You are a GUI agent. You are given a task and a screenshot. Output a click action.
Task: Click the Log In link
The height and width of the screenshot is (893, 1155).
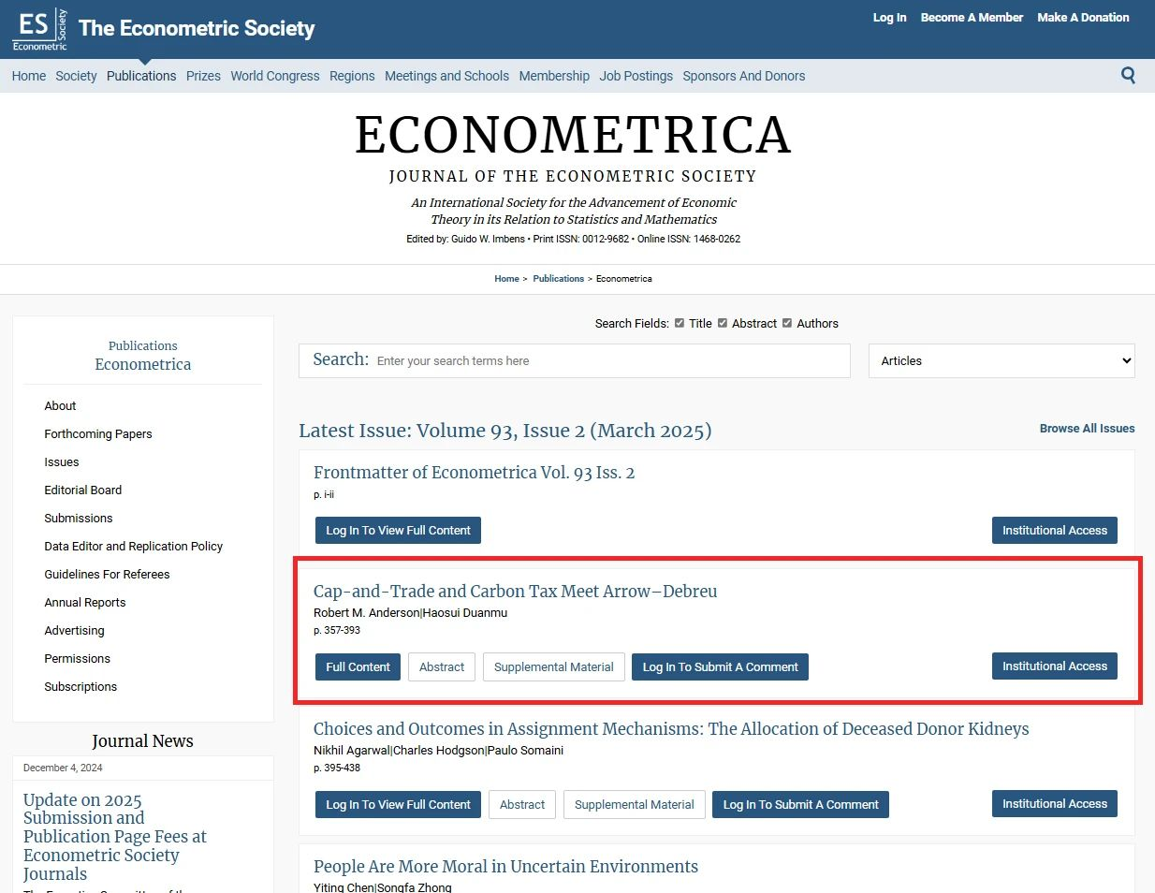[x=889, y=17]
